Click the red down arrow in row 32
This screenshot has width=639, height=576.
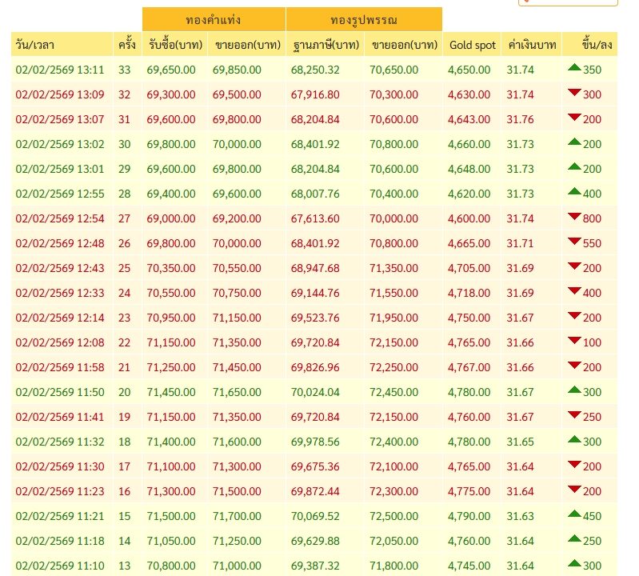click(x=573, y=94)
